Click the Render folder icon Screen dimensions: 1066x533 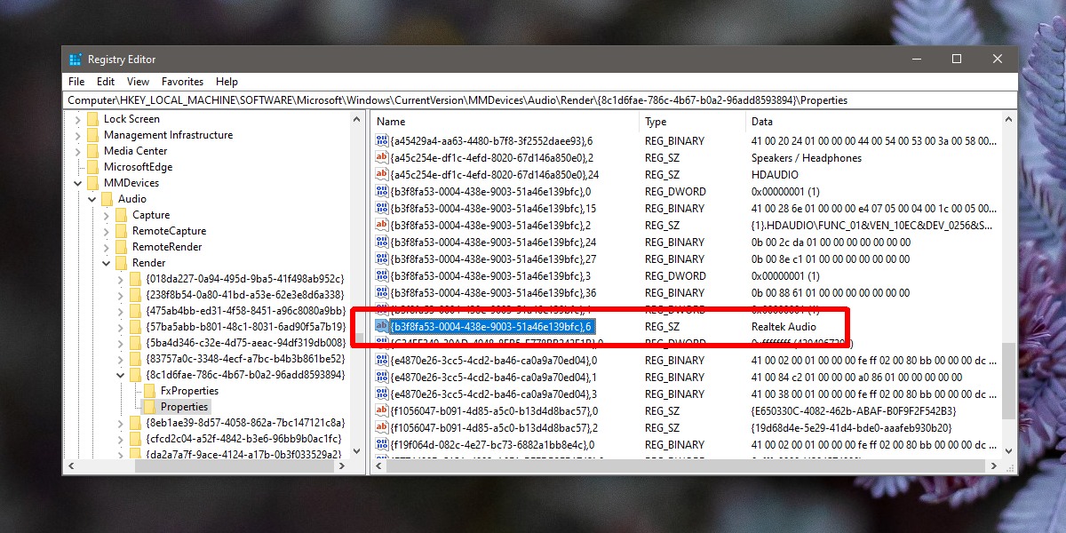click(x=123, y=263)
